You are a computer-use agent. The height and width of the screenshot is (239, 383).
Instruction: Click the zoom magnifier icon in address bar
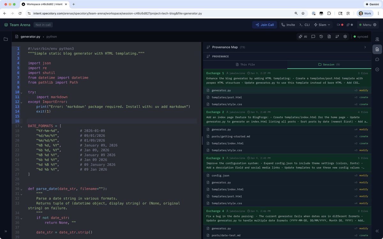(296, 13)
